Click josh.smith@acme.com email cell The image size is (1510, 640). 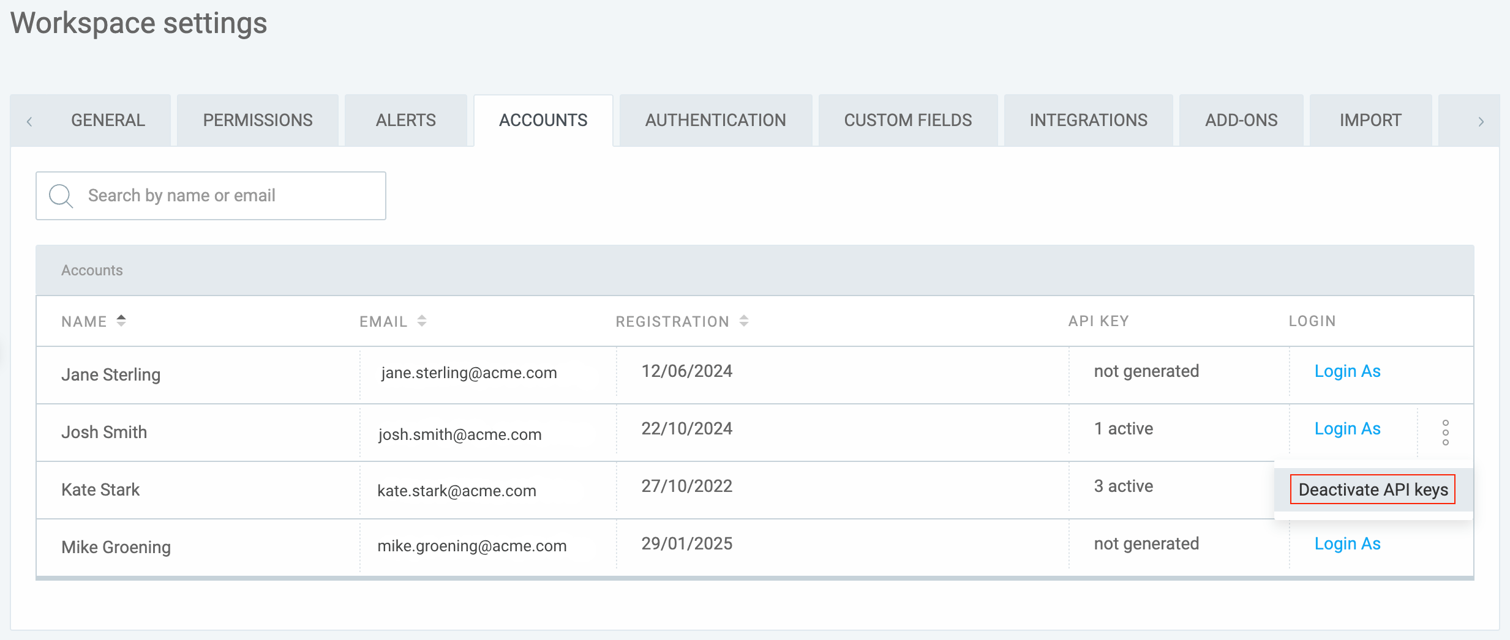pyautogui.click(x=460, y=434)
